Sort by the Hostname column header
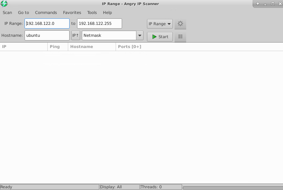 tap(92, 47)
